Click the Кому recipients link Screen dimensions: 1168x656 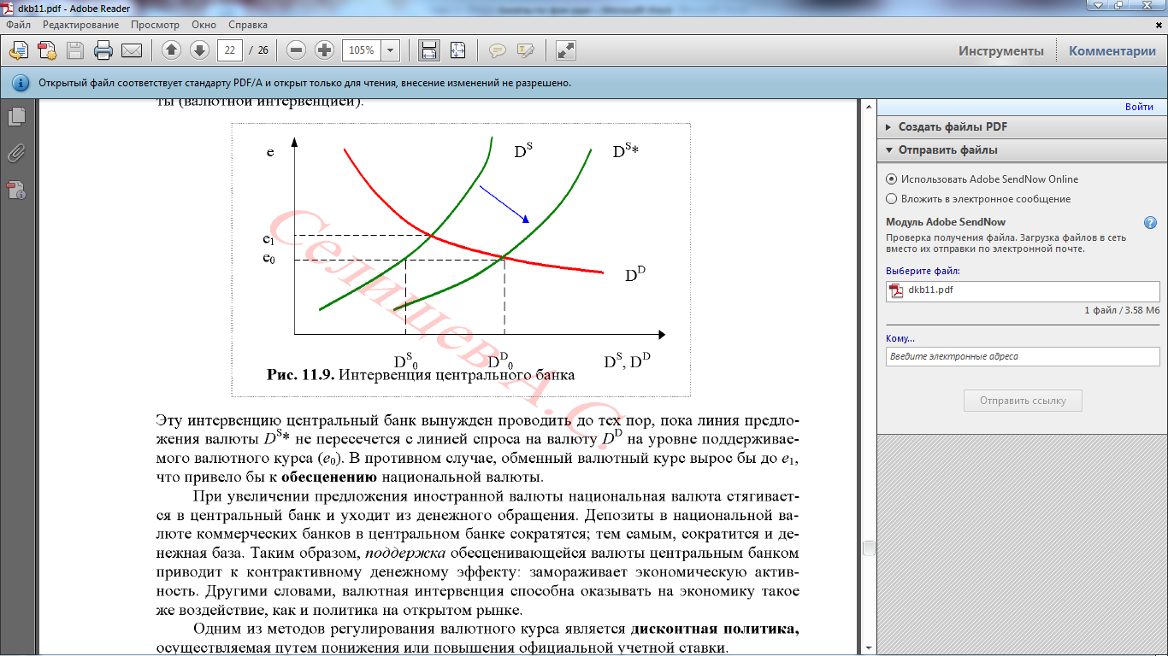coord(900,338)
